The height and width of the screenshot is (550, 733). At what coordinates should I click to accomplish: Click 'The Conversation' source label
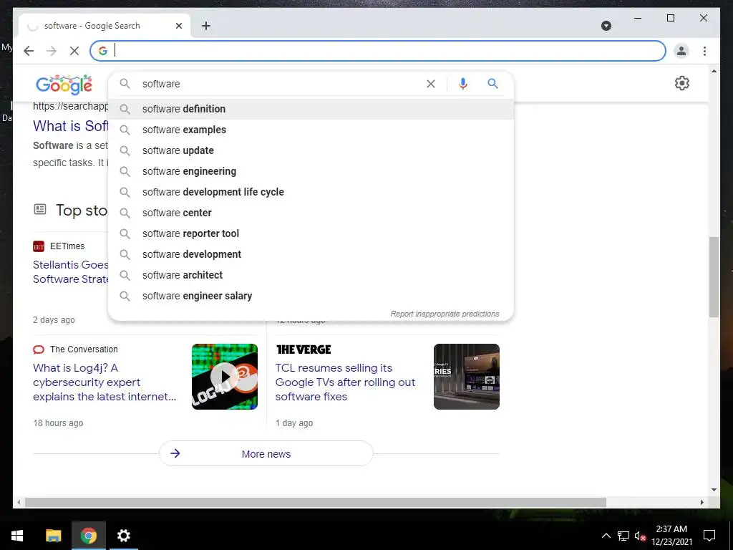tap(84, 349)
